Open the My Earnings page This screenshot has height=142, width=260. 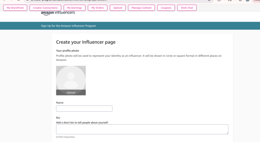click(74, 8)
